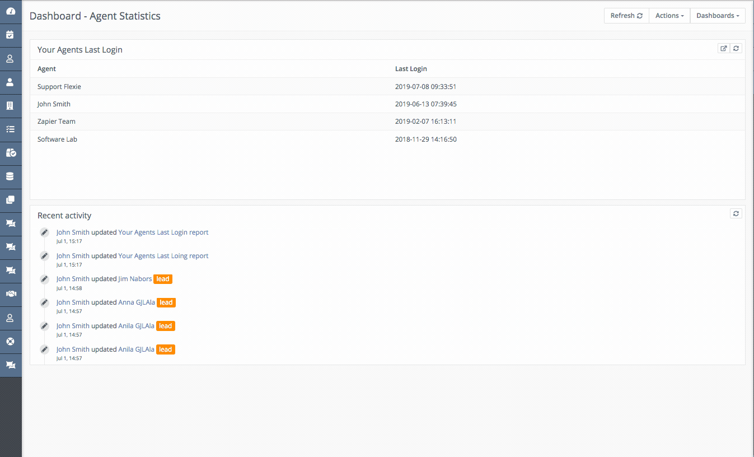Viewport: 754px width, 457px height.
Task: Click the solid user silhouette sidebar icon
Action: [x=10, y=82]
